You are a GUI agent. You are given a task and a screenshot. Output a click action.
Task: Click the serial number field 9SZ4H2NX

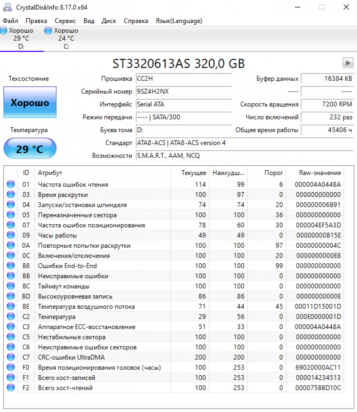(184, 92)
